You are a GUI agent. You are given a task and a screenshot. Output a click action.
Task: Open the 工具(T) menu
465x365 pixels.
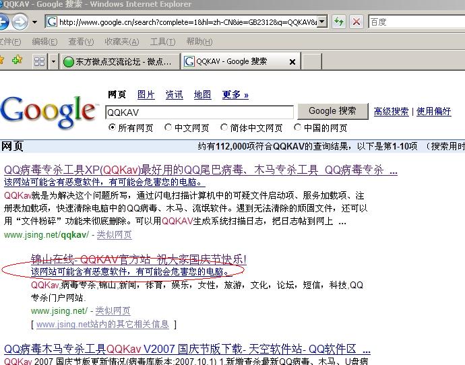tap(162, 42)
